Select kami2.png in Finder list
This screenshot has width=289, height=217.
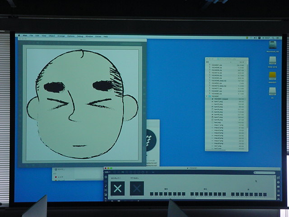point(219,104)
